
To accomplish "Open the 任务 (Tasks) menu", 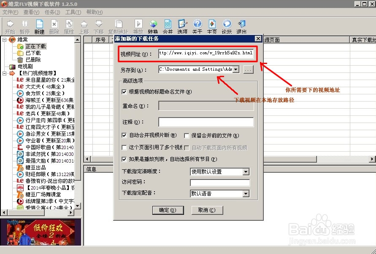I will pyautogui.click(x=51, y=12).
